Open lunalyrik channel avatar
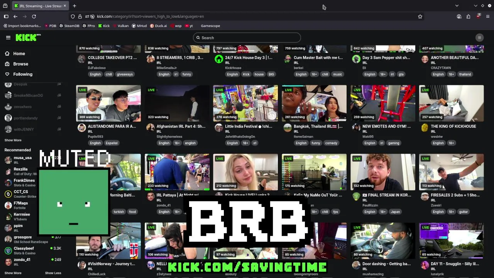The width and height of the screenshot is (494, 278). point(425,265)
